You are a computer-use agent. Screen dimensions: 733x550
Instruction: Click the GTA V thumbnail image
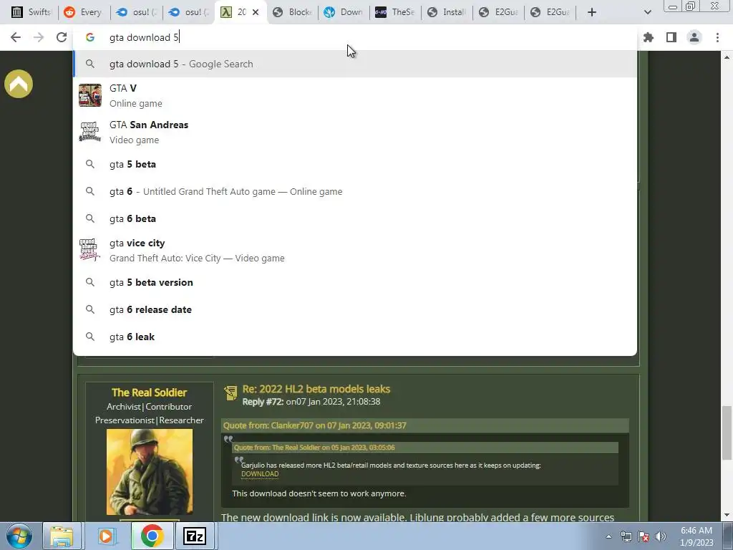89,95
